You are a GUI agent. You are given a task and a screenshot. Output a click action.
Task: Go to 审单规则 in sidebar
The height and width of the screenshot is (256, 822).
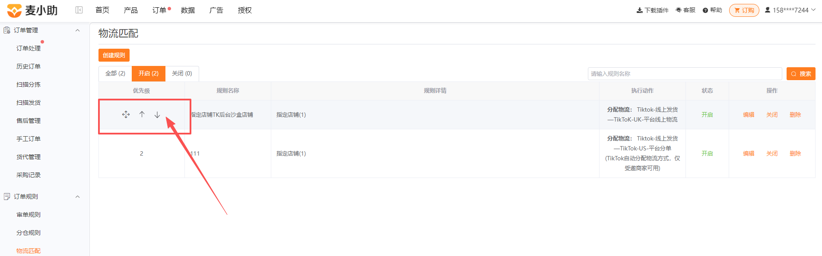tap(29, 215)
